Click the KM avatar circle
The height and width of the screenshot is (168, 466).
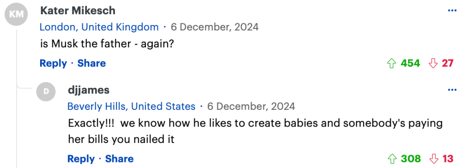[x=16, y=15]
